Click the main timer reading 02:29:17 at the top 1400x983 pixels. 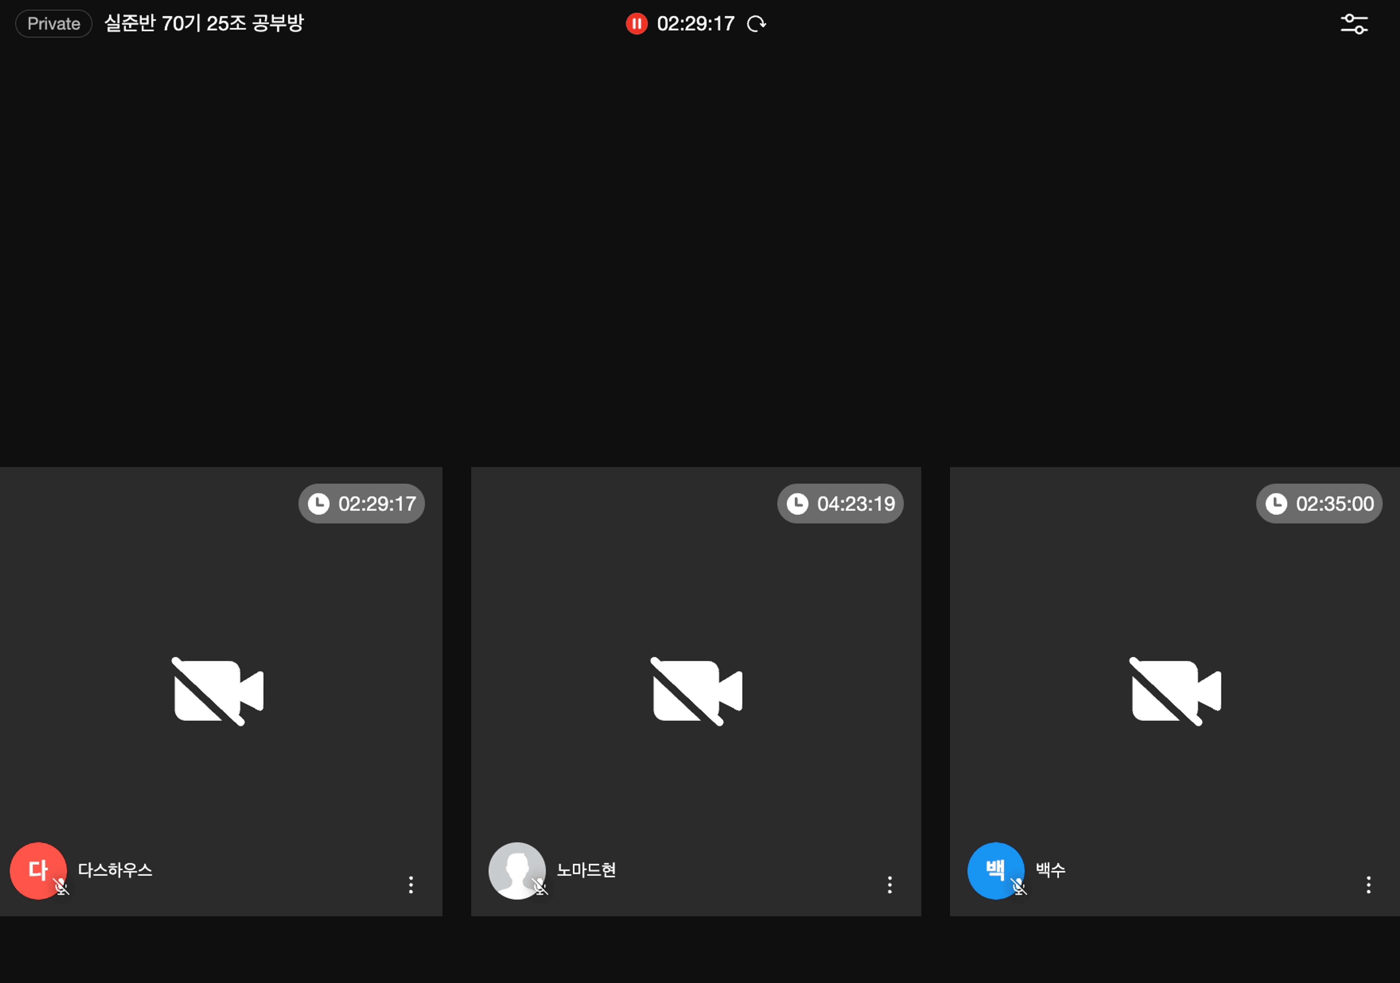[695, 24]
